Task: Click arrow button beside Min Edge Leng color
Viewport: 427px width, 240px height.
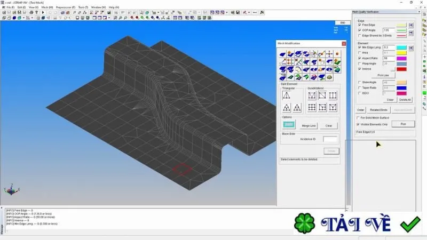Action: click(411, 48)
